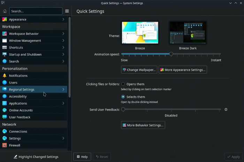Click the Window Management icon

(5, 41)
